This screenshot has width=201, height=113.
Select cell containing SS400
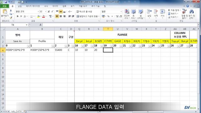[x=61, y=50]
